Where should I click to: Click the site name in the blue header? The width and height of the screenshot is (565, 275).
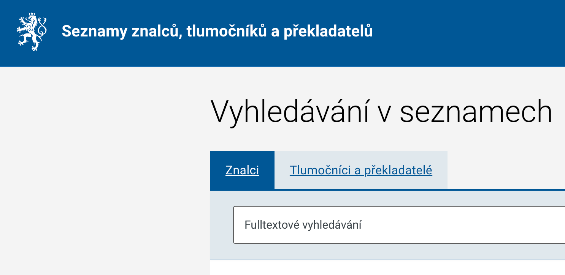tap(217, 31)
